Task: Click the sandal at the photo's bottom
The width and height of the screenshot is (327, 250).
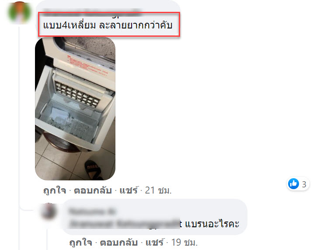Action: (93, 169)
